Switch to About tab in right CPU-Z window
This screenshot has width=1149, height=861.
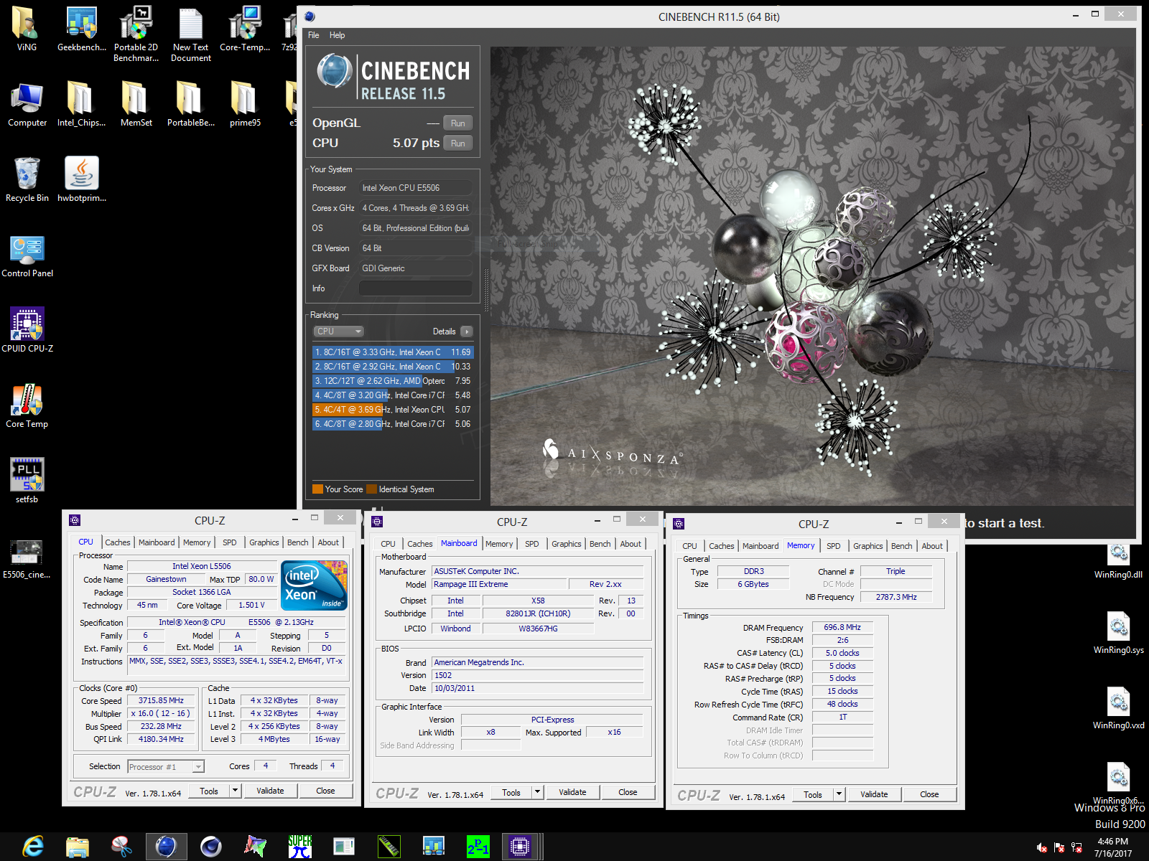tap(932, 546)
